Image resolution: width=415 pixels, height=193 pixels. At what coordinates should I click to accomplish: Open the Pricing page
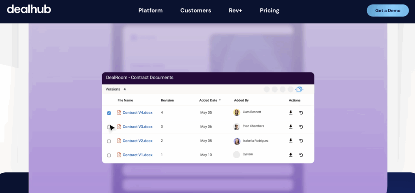[x=270, y=11]
